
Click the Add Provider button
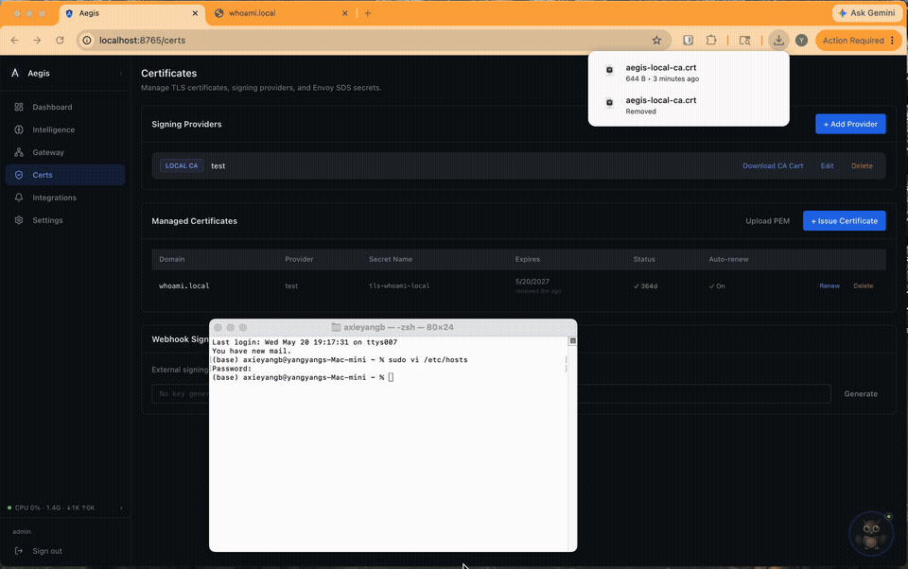click(850, 124)
